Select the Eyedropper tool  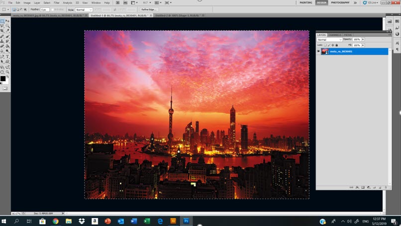pos(7,31)
